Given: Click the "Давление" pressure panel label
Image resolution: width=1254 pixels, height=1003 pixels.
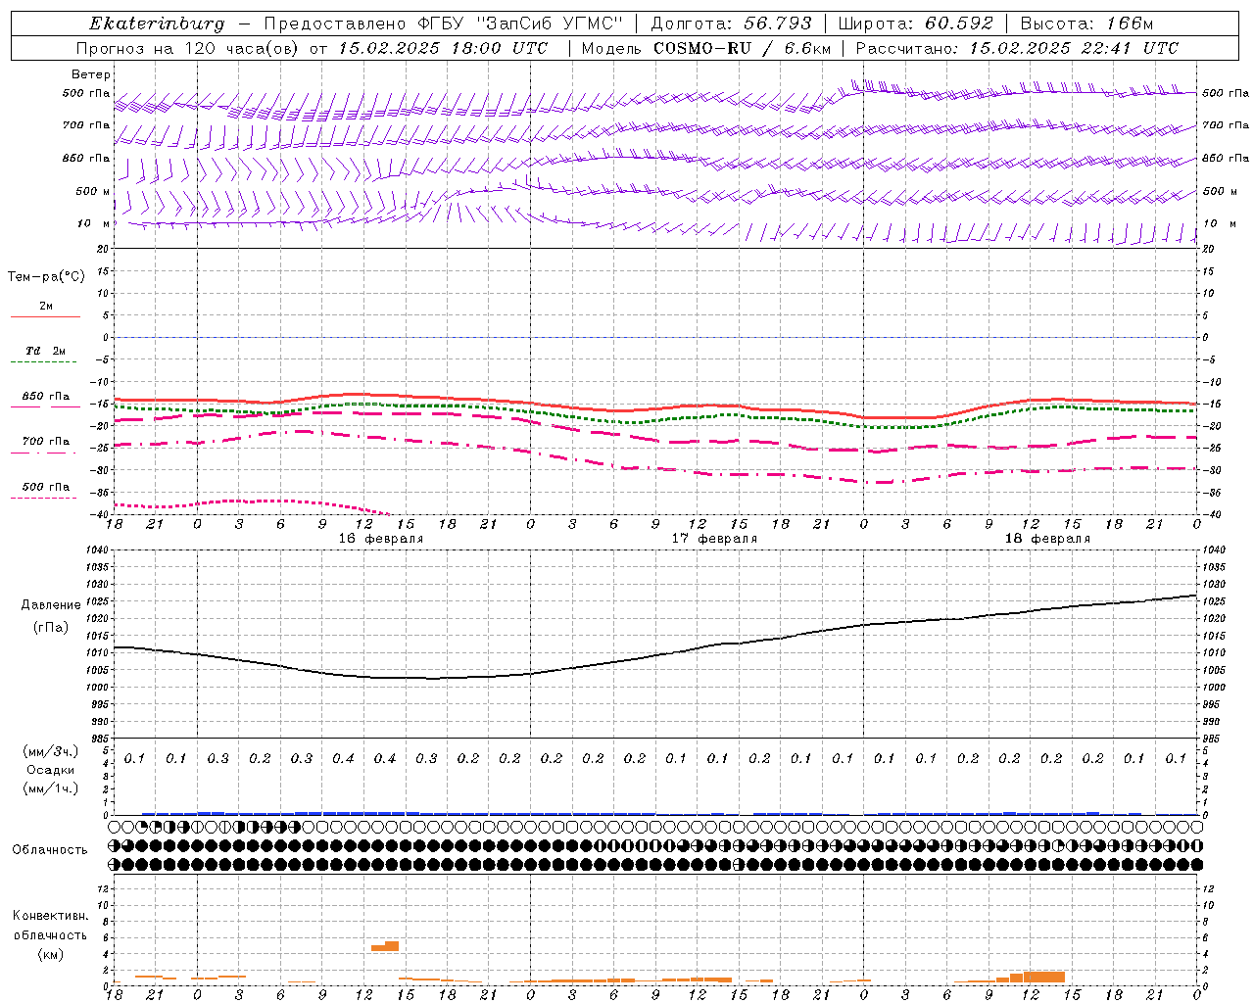Looking at the screenshot, I should pyautogui.click(x=51, y=605).
